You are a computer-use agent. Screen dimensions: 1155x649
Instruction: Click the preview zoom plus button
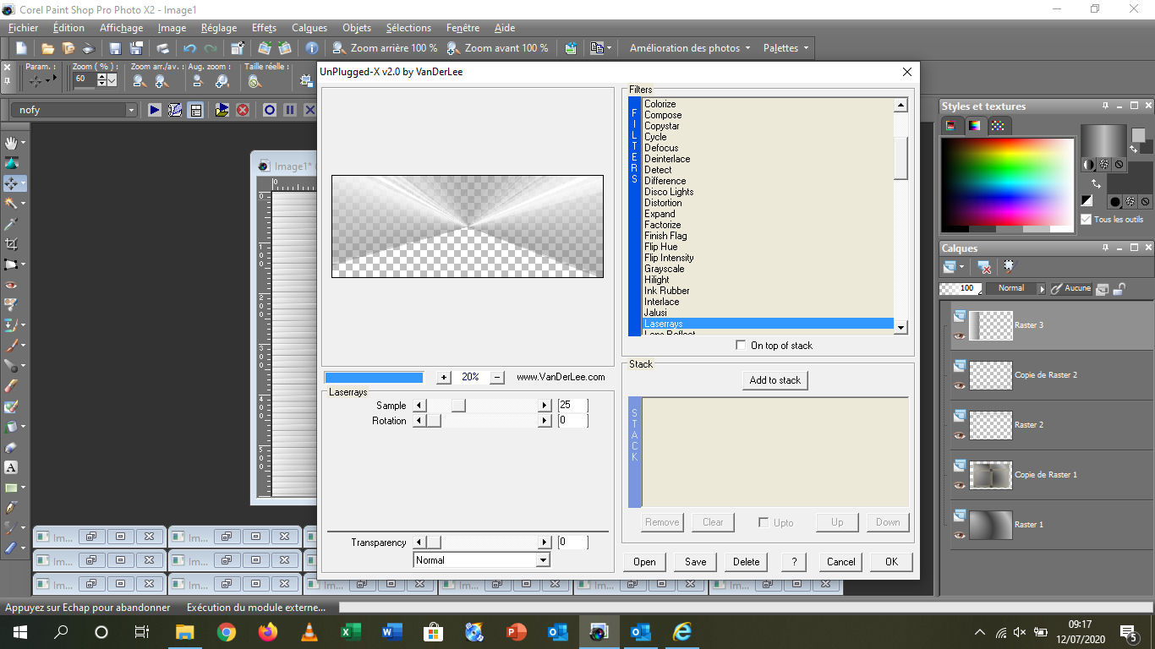pos(444,378)
